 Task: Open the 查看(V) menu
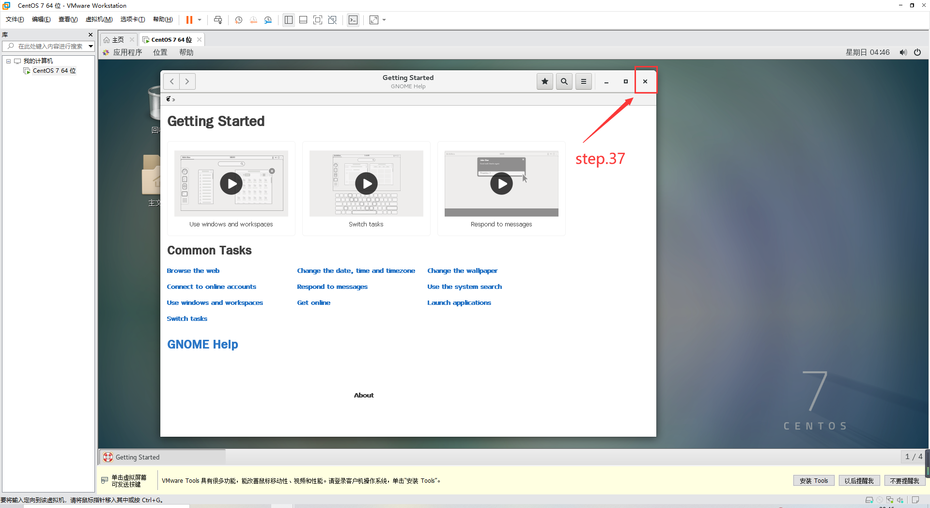[68, 19]
